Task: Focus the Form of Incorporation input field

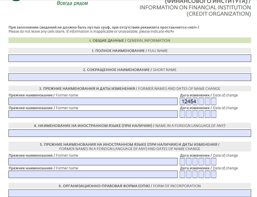Action: 130,193
